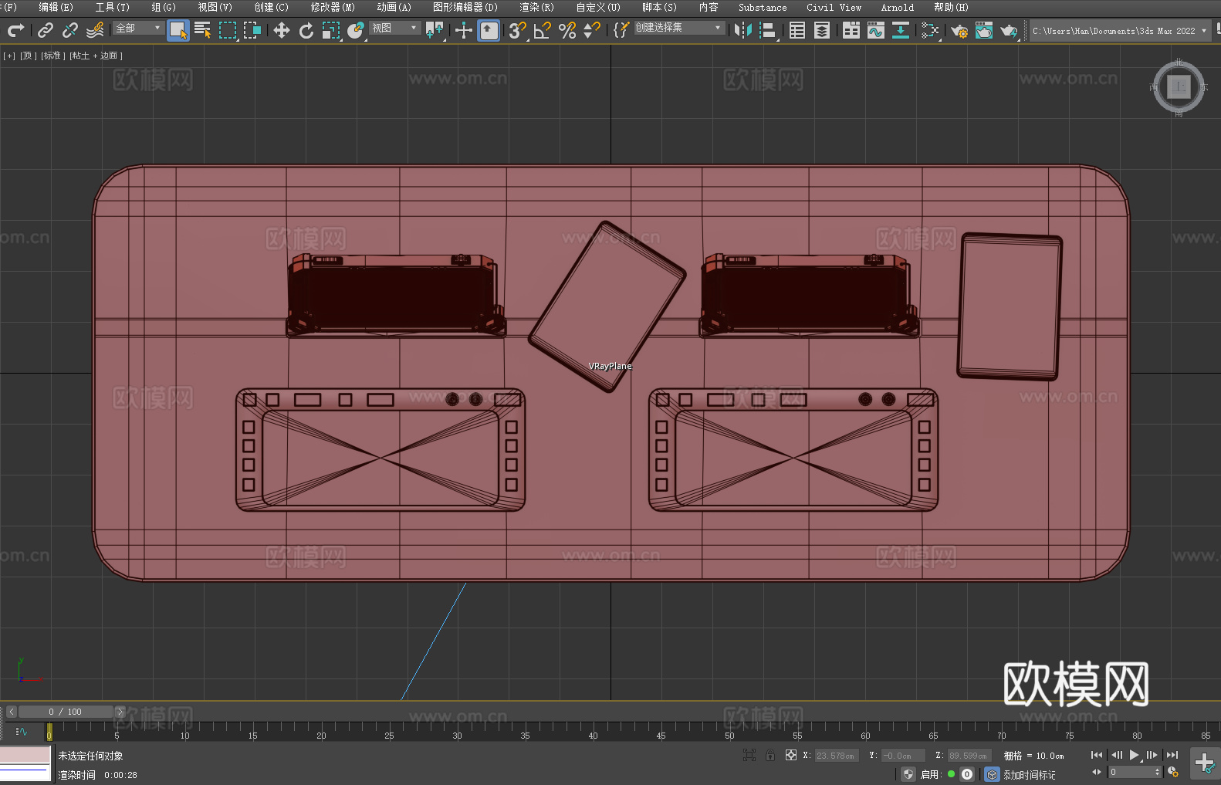Go to end of animation
Viewport: 1221px width, 785px height.
pos(1172,755)
